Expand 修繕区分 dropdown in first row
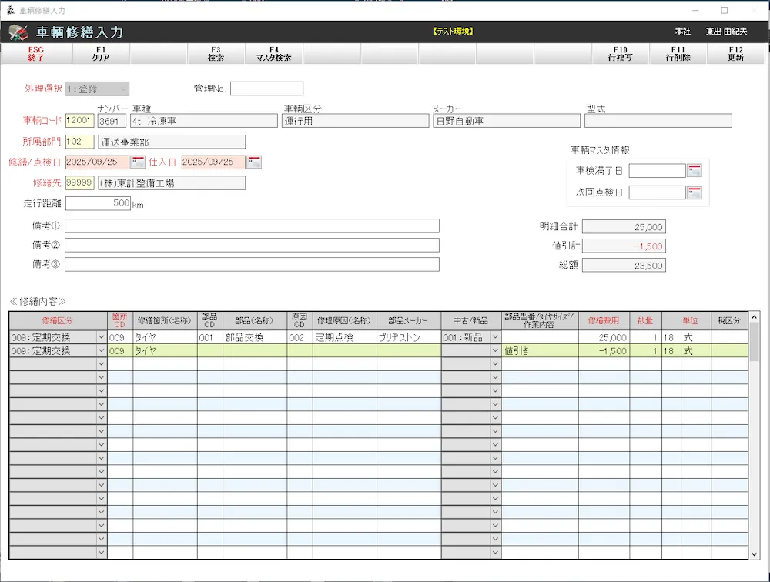Viewport: 770px width, 582px height. pos(101,337)
